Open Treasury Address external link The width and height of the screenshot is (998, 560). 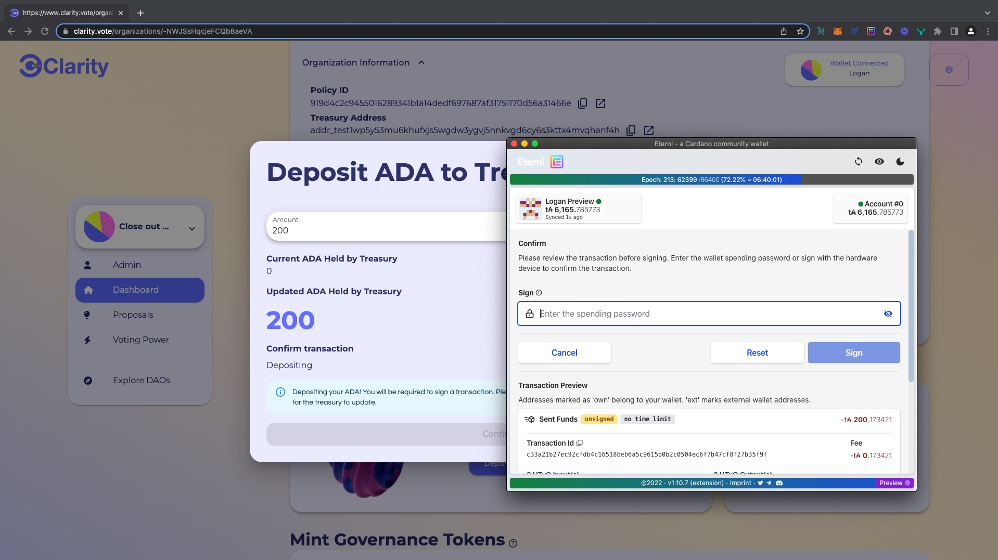648,131
